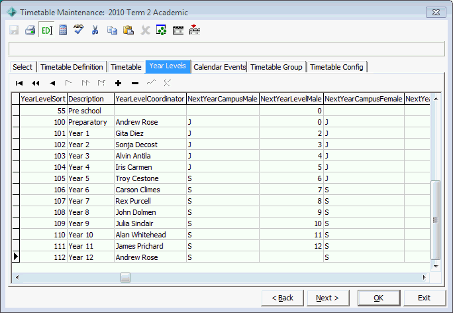Select the Year Levels tab
This screenshot has width=453, height=313.
[x=168, y=66]
